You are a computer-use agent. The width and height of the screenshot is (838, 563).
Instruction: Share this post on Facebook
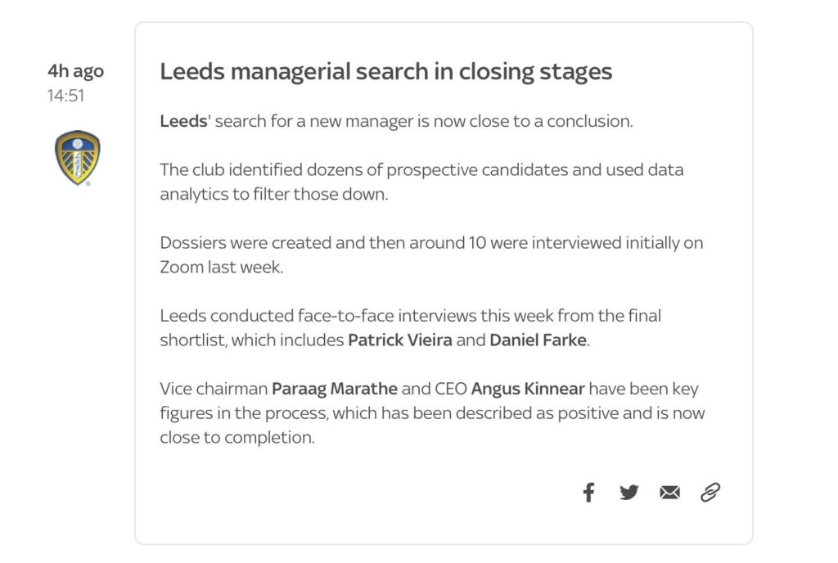[588, 492]
